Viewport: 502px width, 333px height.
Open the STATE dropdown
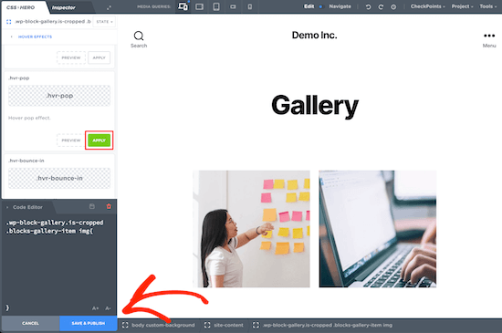104,22
